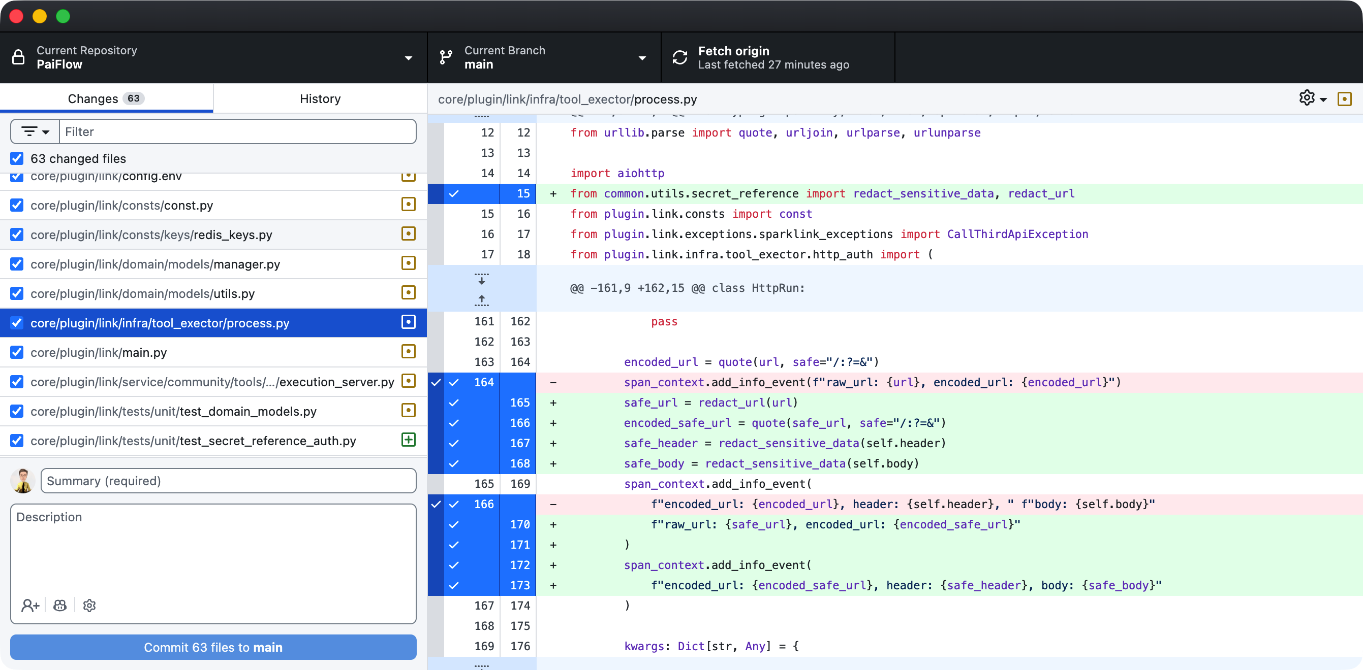Screen dimensions: 1363x670
Task: Uncheck redis_keys.py file checkbox
Action: pyautogui.click(x=17, y=234)
